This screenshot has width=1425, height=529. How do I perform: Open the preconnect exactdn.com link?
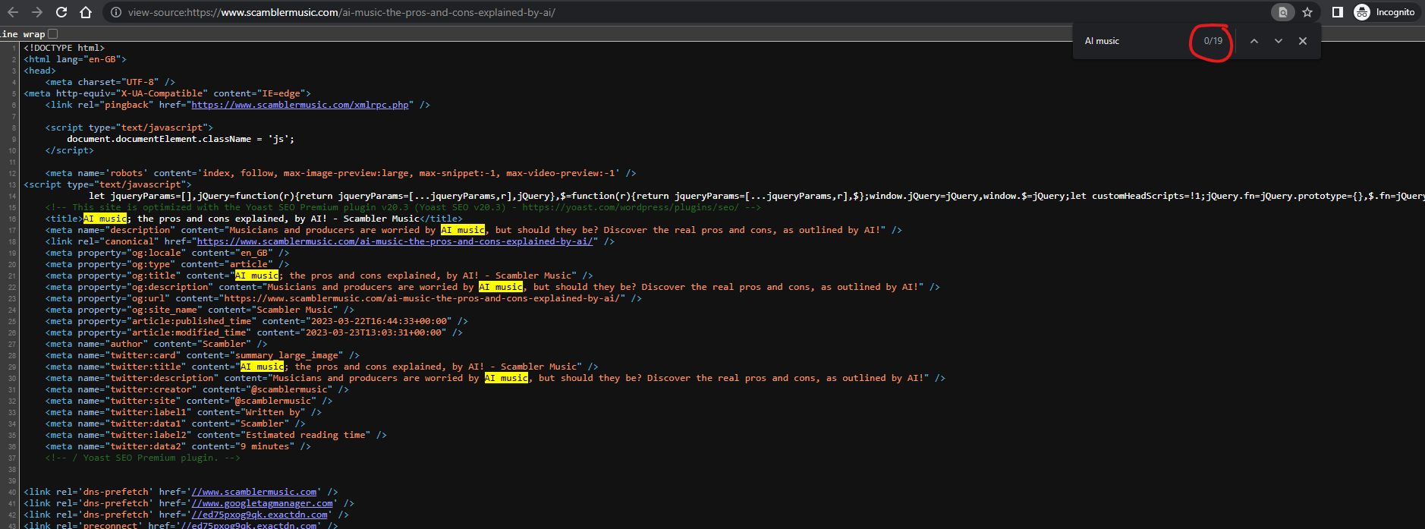[x=248, y=525]
